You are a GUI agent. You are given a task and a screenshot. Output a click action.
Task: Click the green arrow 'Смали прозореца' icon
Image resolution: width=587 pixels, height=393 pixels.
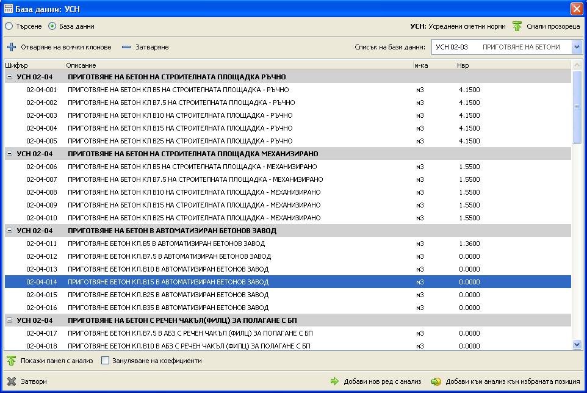[517, 26]
